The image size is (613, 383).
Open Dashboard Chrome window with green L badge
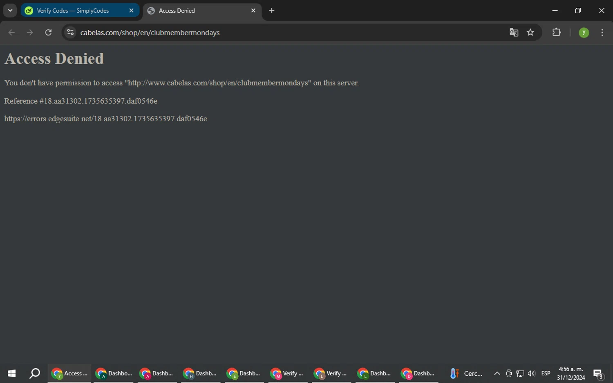pyautogui.click(x=375, y=373)
